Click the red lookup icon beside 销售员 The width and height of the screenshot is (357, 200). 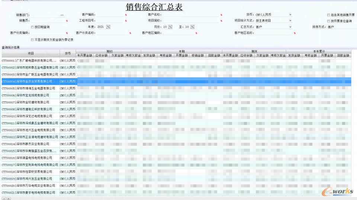(x=67, y=21)
